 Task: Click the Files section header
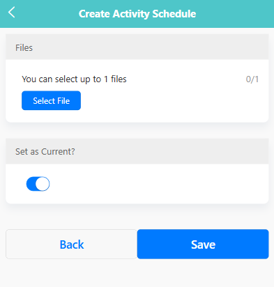pos(137,47)
